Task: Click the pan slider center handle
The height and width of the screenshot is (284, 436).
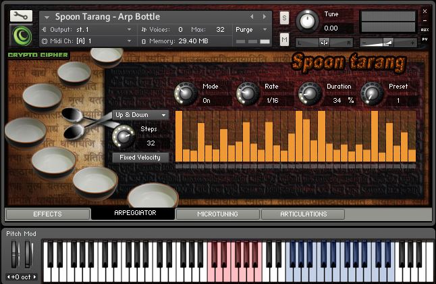Action: (x=324, y=43)
